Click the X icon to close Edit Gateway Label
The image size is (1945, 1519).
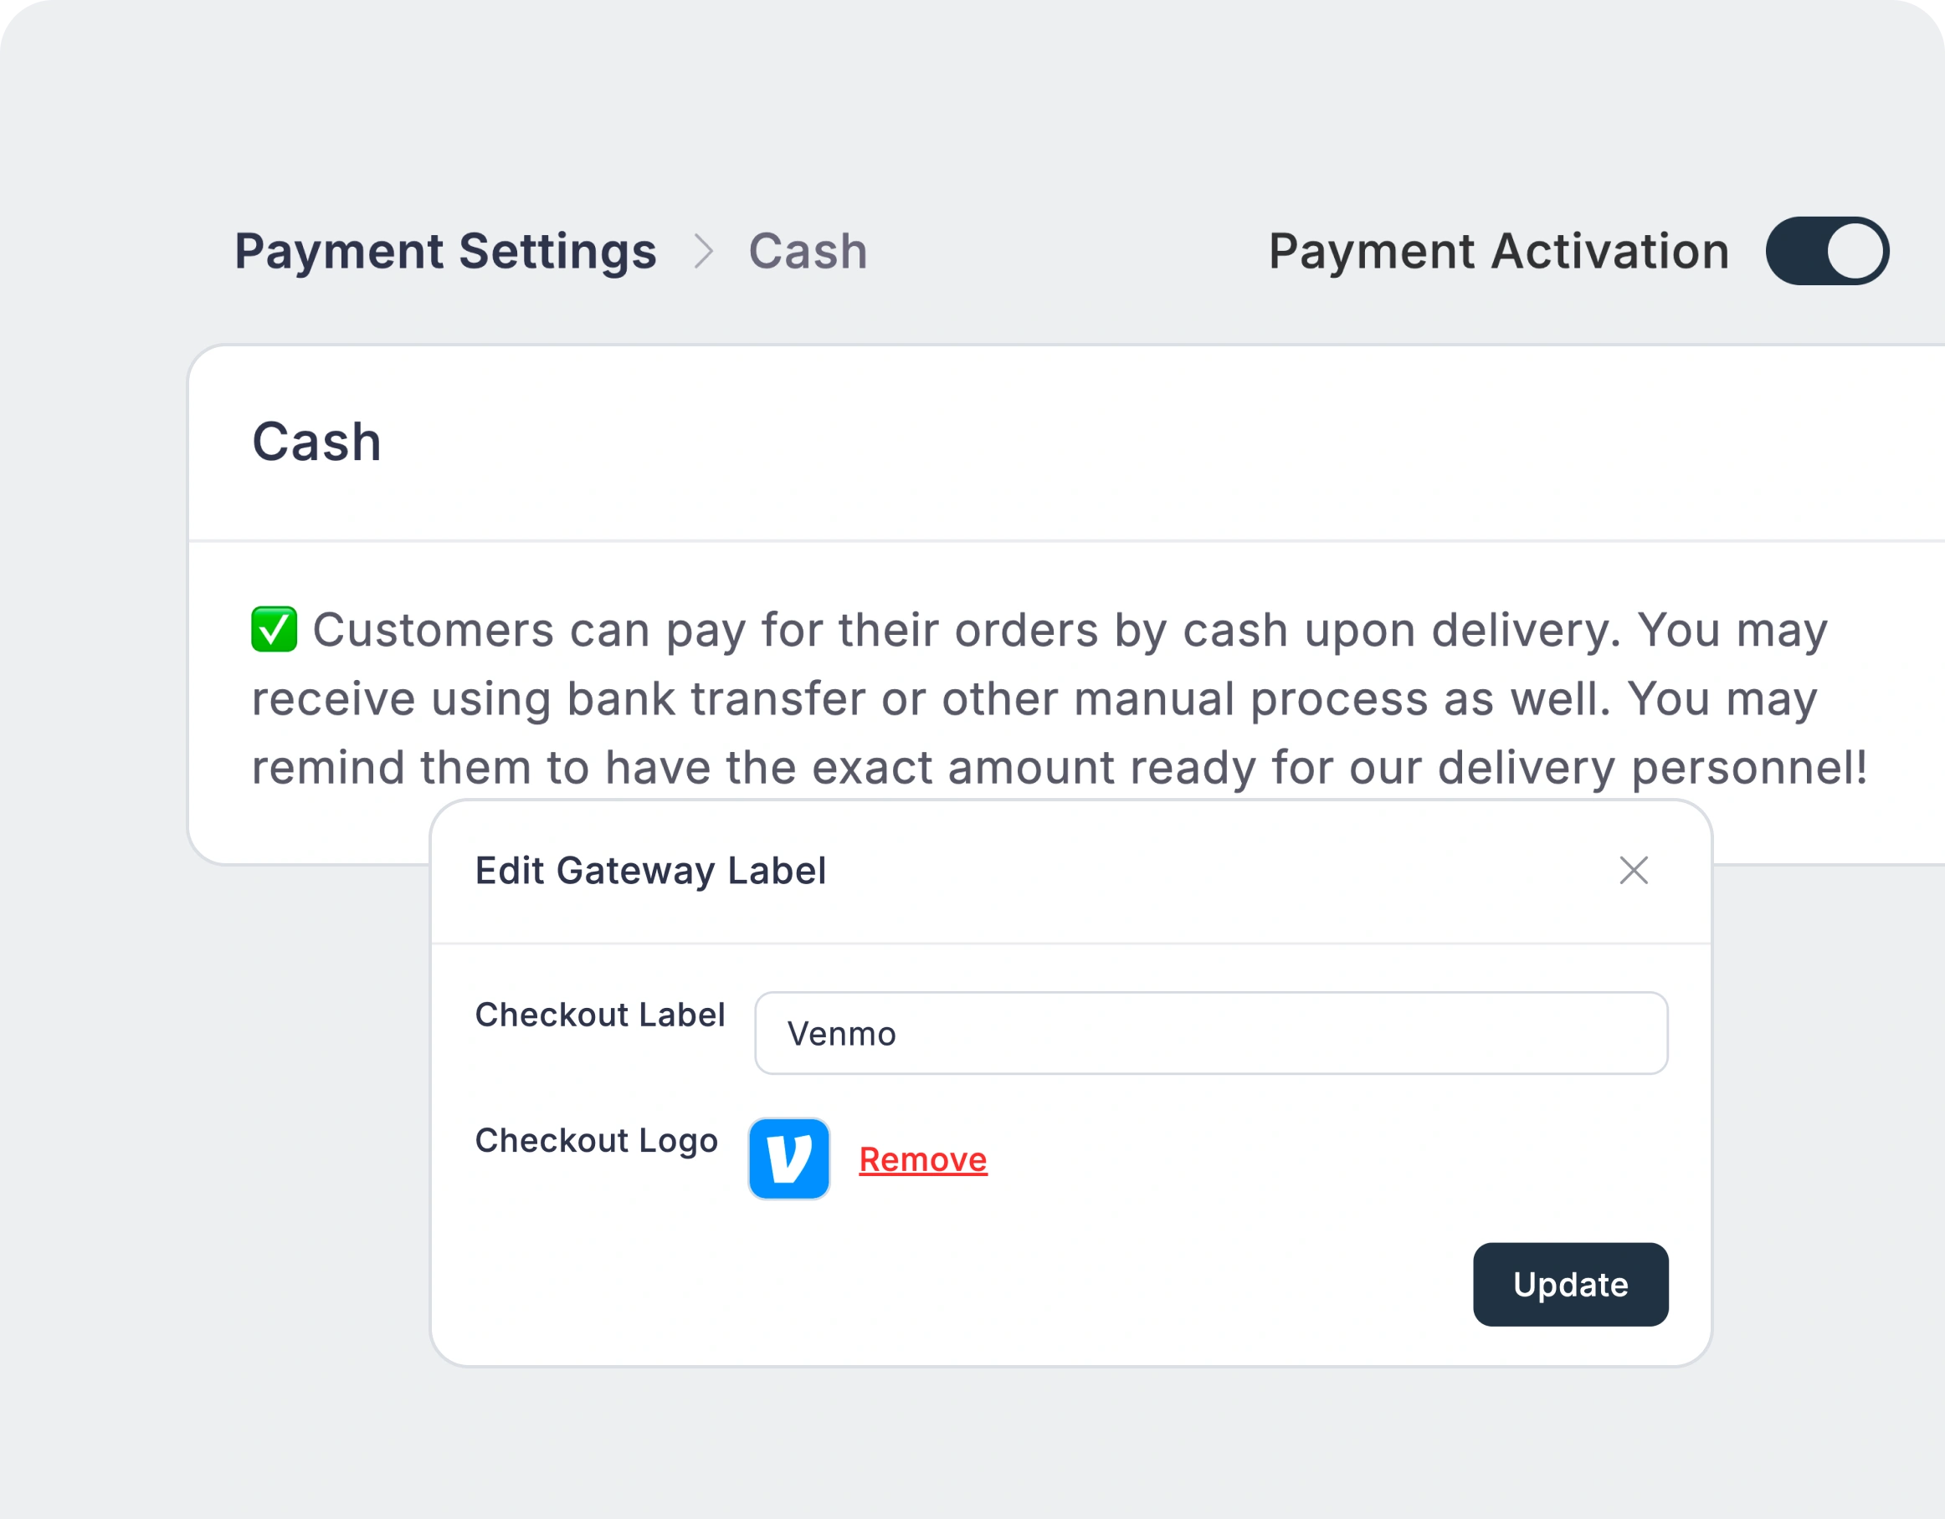point(1634,870)
